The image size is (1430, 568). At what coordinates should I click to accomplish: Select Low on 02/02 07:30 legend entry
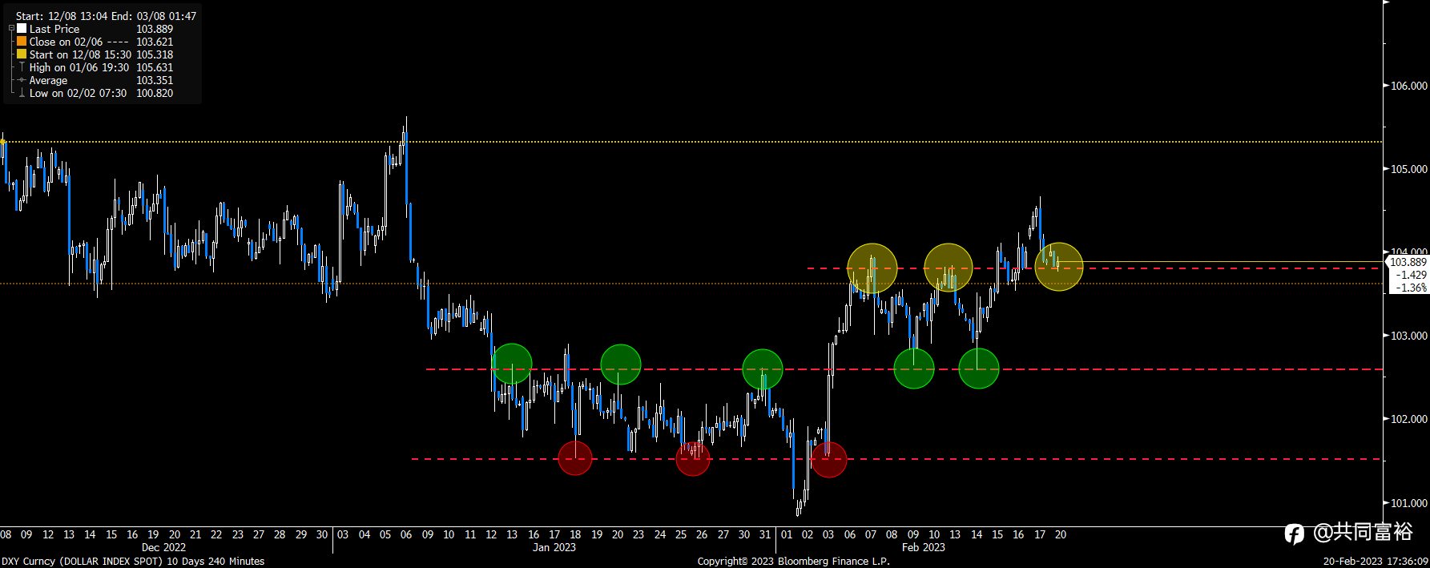click(79, 93)
